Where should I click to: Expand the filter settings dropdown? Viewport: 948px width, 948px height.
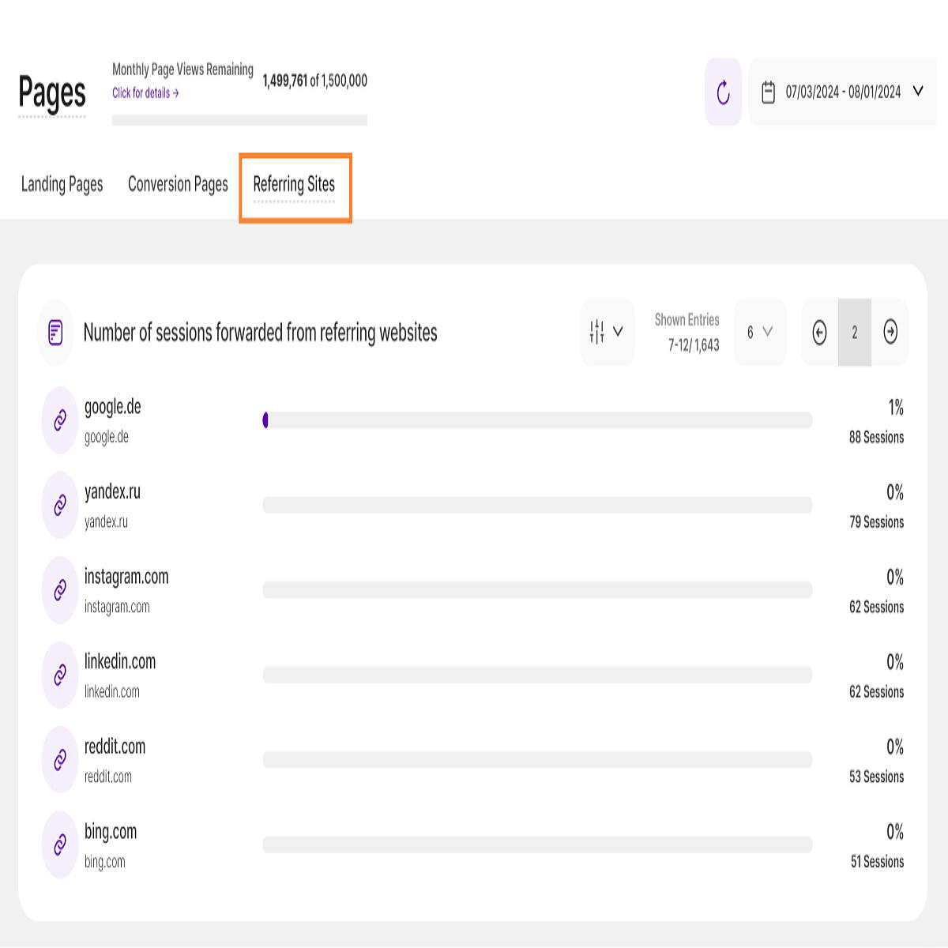point(607,332)
